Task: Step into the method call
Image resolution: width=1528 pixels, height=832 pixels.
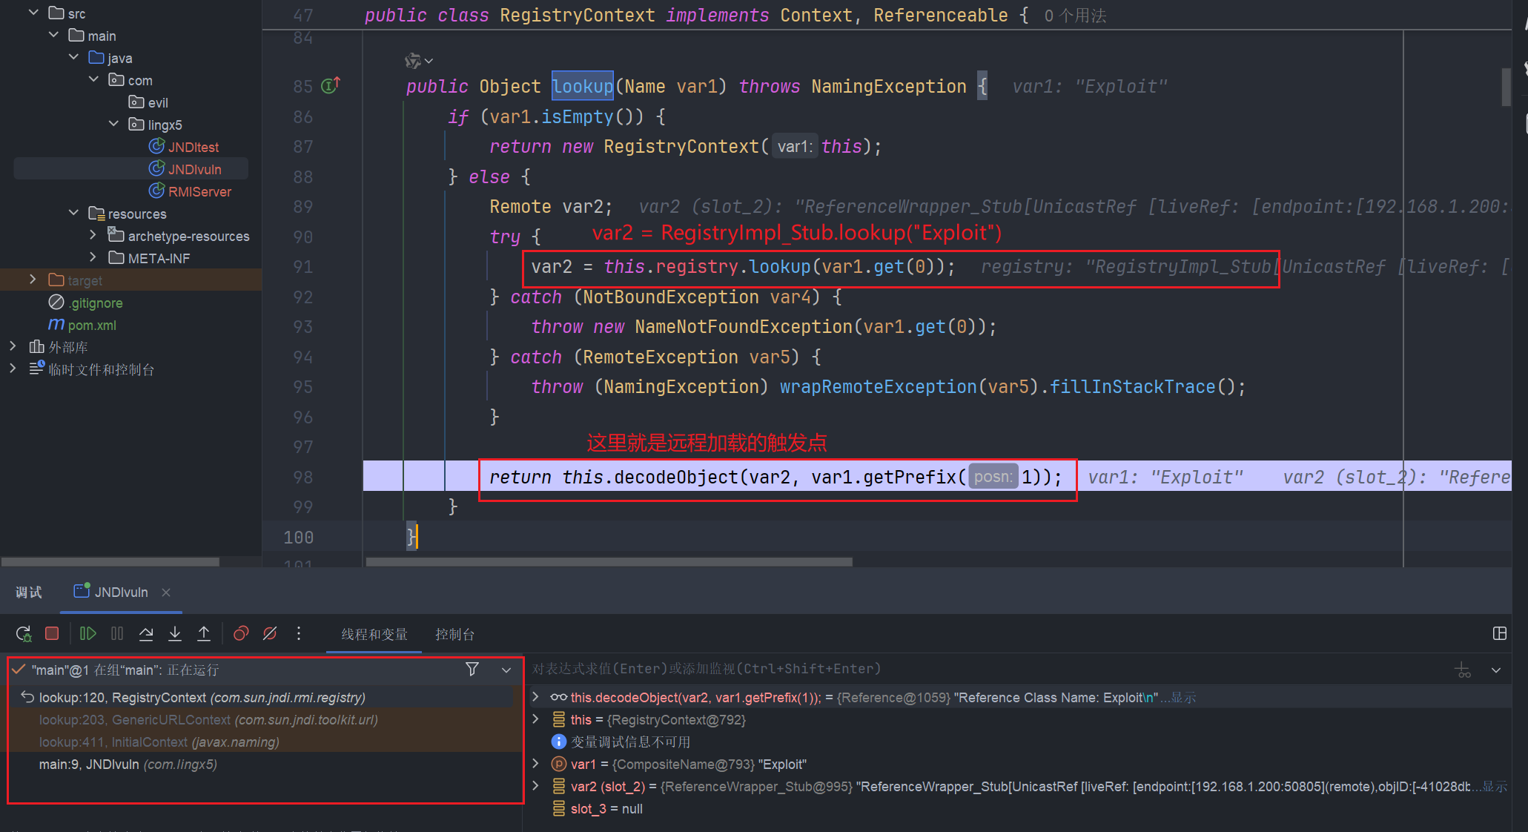Action: coord(175,634)
